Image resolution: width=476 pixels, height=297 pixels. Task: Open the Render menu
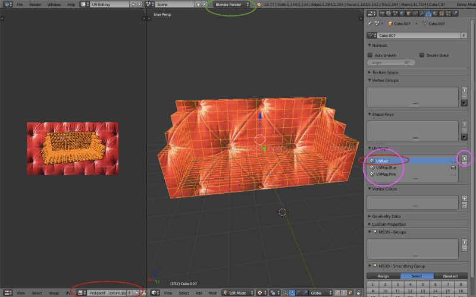tap(35, 4)
